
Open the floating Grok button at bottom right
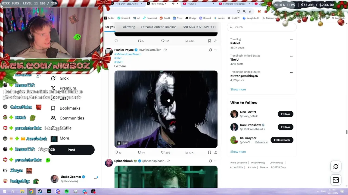point(336,167)
